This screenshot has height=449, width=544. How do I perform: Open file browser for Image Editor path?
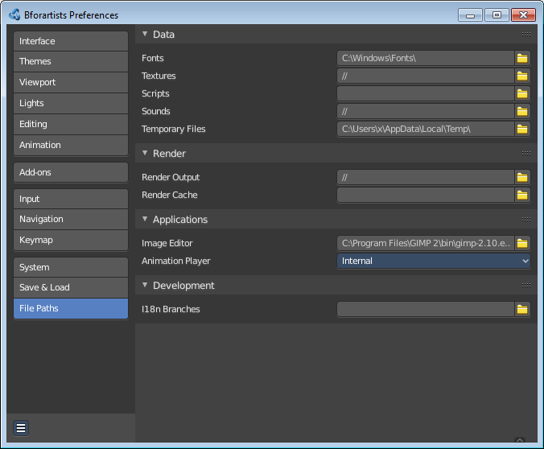522,243
